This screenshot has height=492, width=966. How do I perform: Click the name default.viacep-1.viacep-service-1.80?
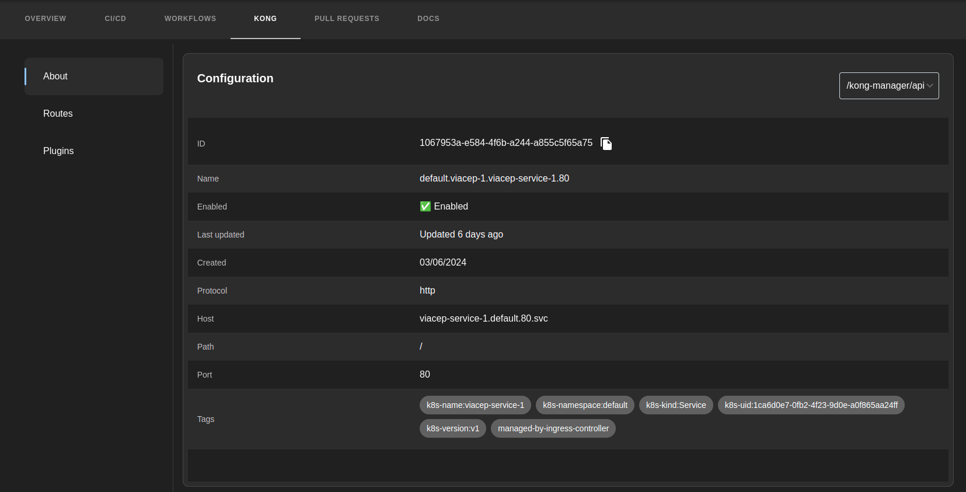(494, 179)
